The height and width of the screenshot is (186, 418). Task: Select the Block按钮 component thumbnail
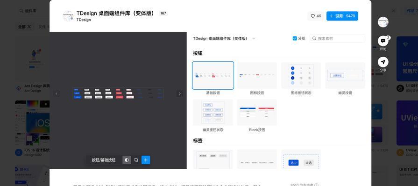point(257,112)
